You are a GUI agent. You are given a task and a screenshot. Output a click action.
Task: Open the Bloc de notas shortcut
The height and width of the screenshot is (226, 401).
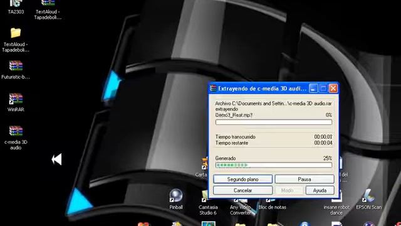(272, 204)
